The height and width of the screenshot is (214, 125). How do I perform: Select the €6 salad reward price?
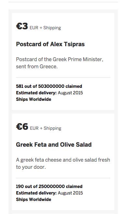[22, 127]
